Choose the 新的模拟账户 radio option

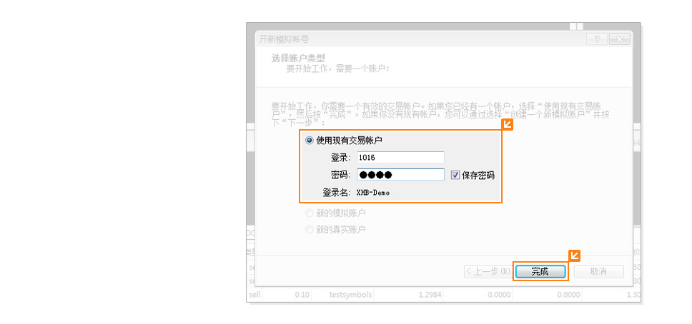point(310,213)
